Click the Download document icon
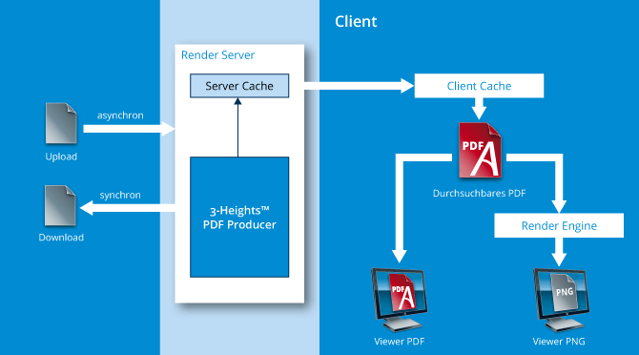 pyautogui.click(x=60, y=205)
